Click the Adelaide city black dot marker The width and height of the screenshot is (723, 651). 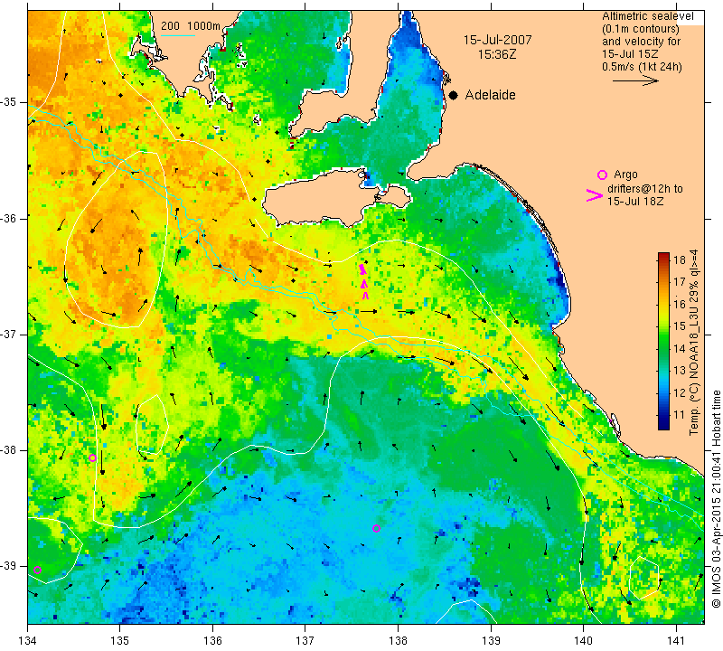pos(454,96)
